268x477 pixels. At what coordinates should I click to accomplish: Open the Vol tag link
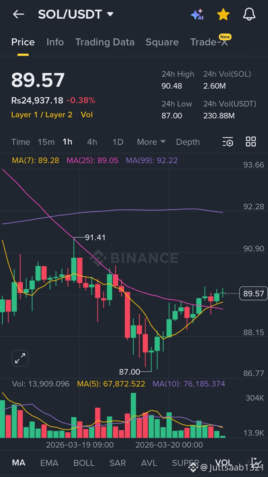pos(87,115)
